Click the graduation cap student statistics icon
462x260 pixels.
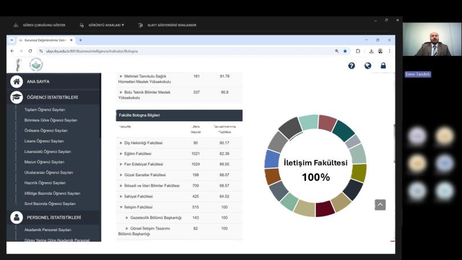pyautogui.click(x=17, y=97)
